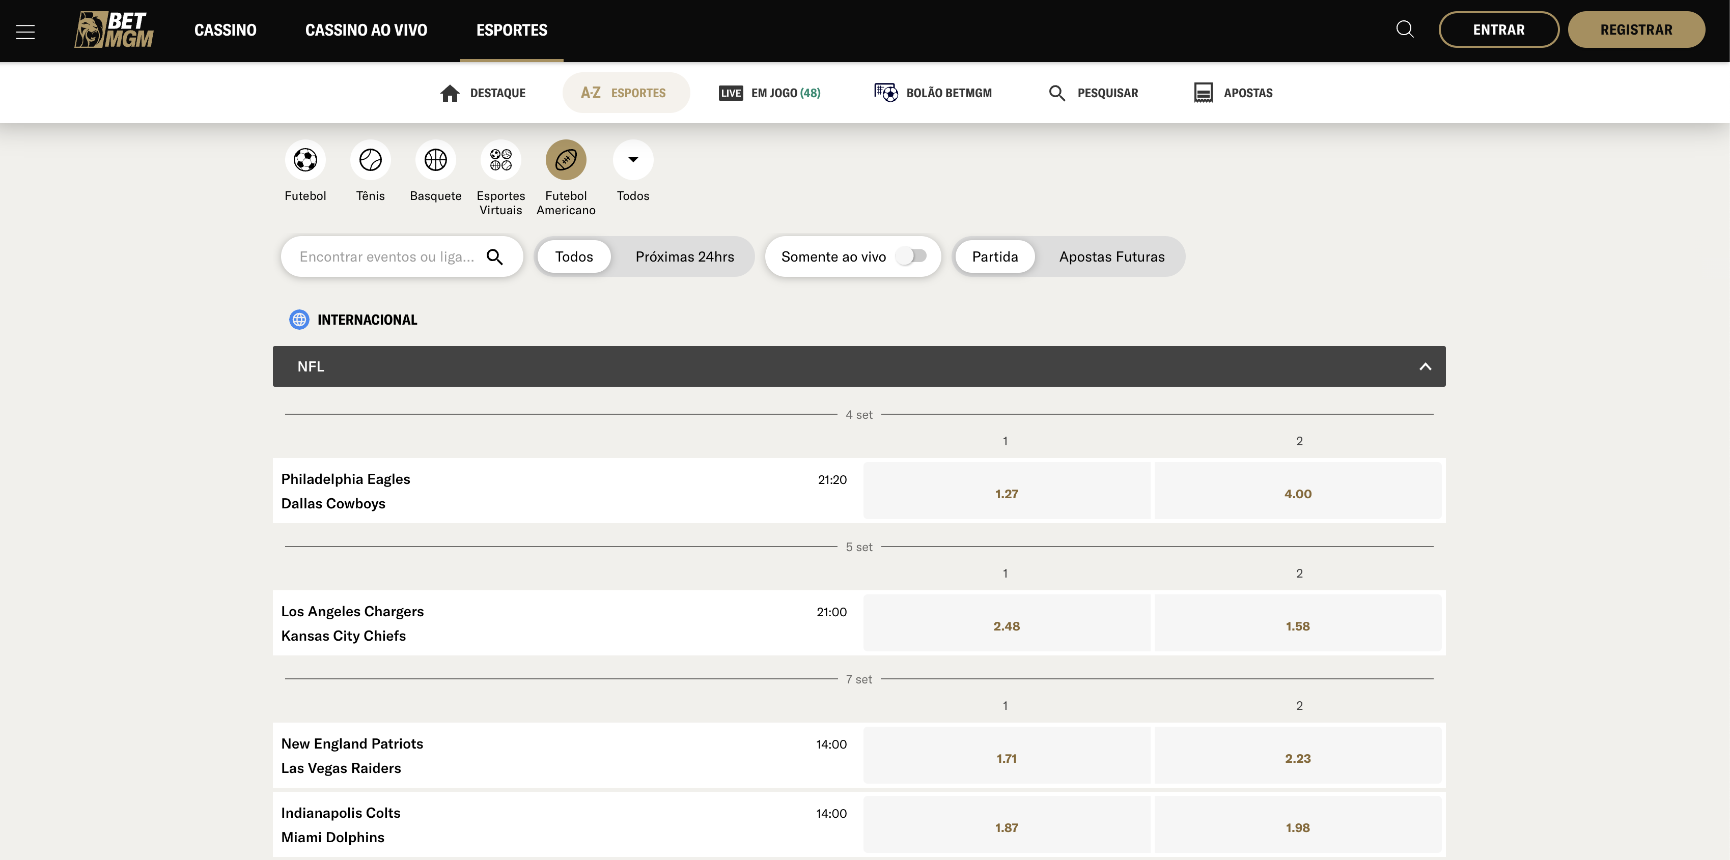Image resolution: width=1730 pixels, height=860 pixels.
Task: Click the header search magnifier icon
Action: point(1405,30)
